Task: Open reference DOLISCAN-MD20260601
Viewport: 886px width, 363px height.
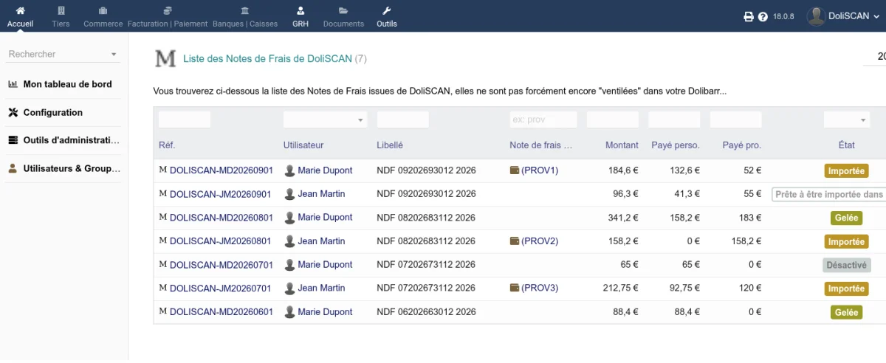Action: point(221,312)
